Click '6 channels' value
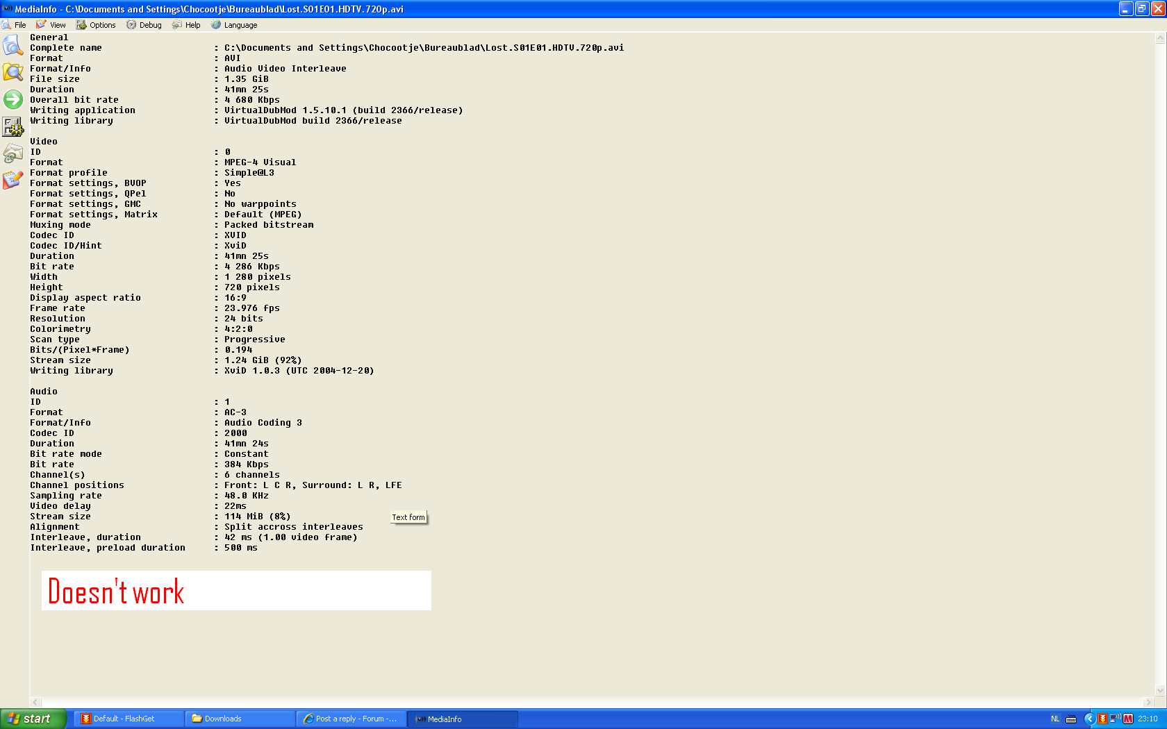Image resolution: width=1167 pixels, height=729 pixels. pos(251,475)
